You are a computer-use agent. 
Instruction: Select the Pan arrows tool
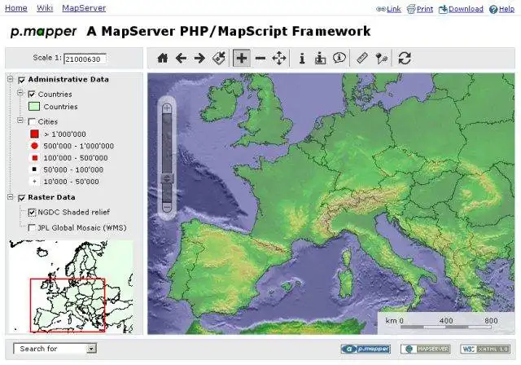(x=279, y=58)
